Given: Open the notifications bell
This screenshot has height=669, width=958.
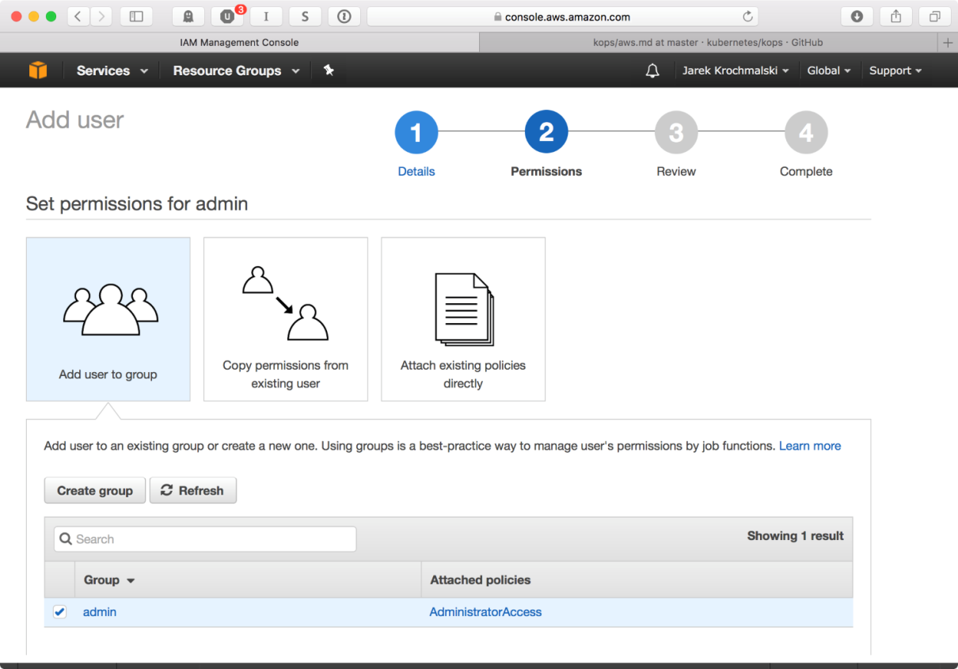Looking at the screenshot, I should (x=652, y=70).
